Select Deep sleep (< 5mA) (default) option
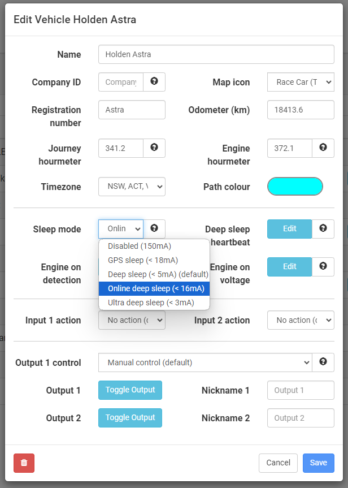 [154, 274]
